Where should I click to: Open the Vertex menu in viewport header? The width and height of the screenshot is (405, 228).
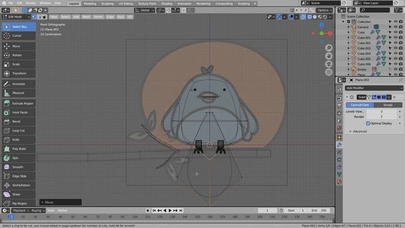(x=98, y=17)
